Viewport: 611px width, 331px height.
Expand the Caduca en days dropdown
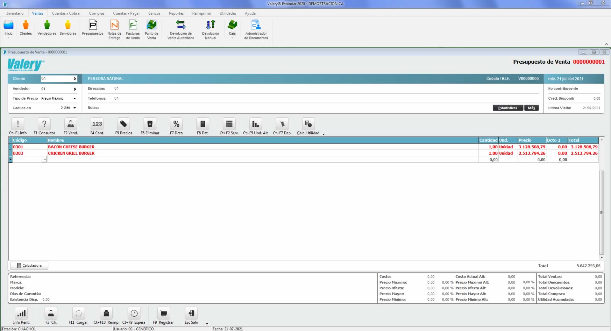pyautogui.click(x=75, y=108)
